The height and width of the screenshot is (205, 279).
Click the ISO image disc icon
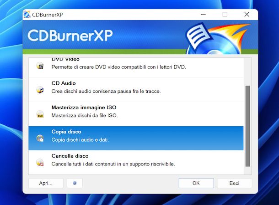(40, 114)
